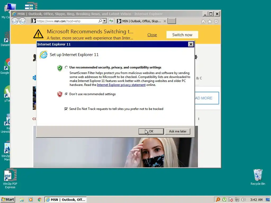Screen dimensions: 271x203
Task: Click the MSN taskbar window button
Action: [x=66, y=200]
